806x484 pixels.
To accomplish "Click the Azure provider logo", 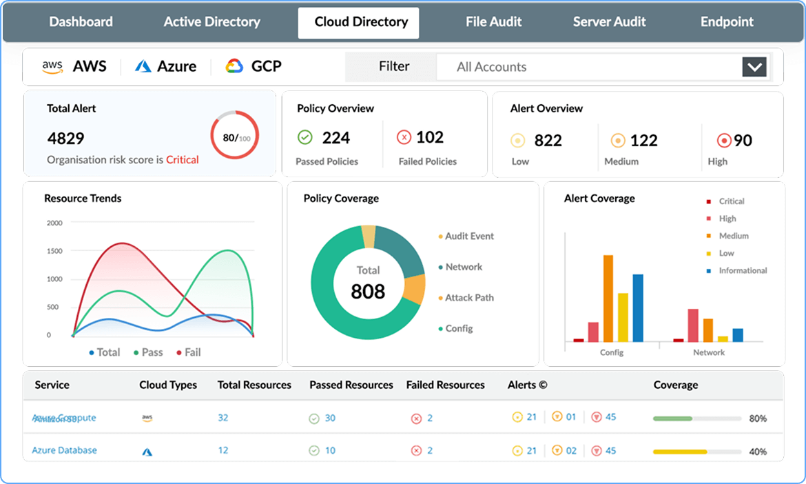I will [145, 66].
